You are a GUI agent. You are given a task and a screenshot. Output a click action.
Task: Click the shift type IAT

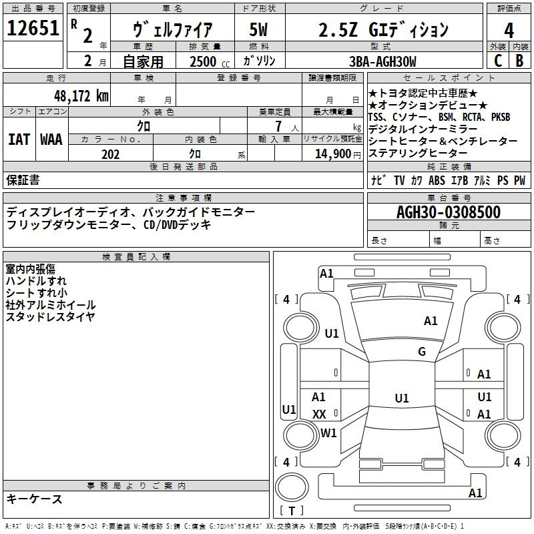click(x=19, y=140)
